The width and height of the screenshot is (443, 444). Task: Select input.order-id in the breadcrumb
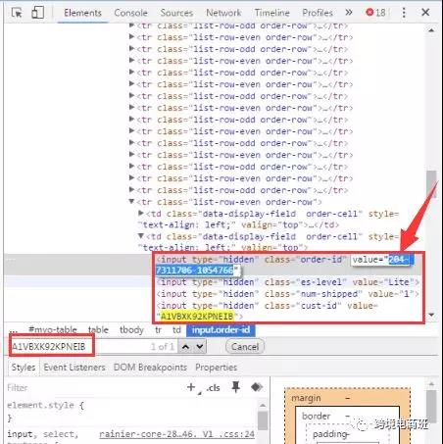(221, 330)
